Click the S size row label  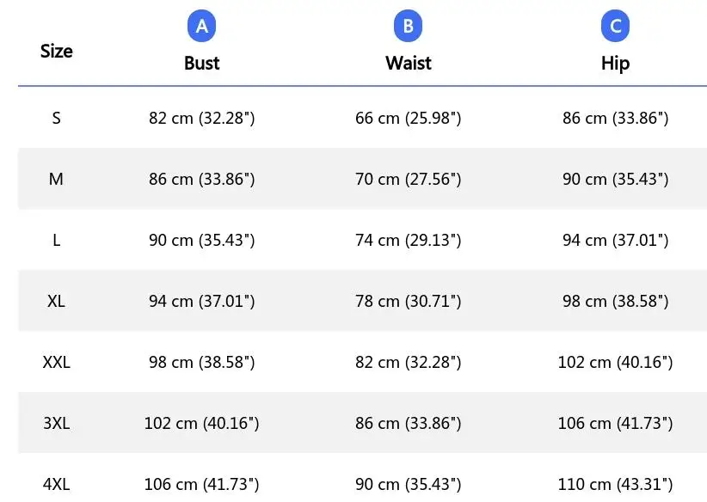click(x=57, y=118)
